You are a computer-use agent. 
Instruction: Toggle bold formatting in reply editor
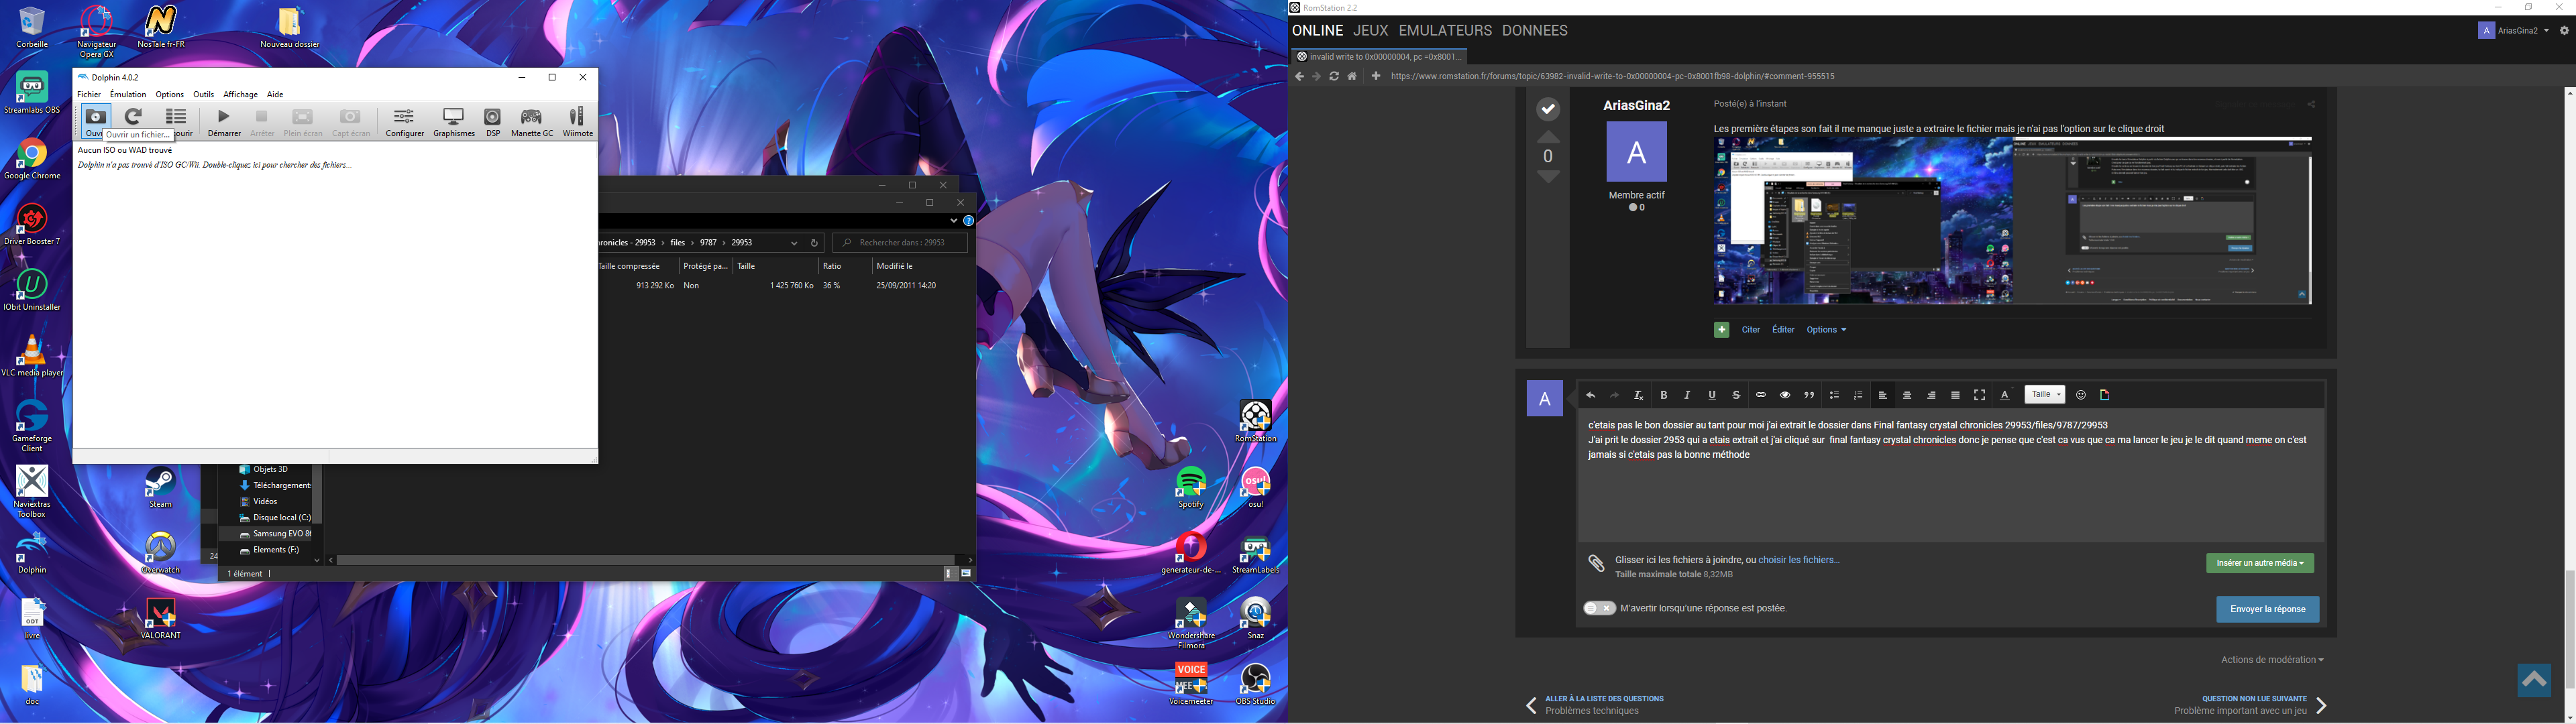pos(1664,395)
